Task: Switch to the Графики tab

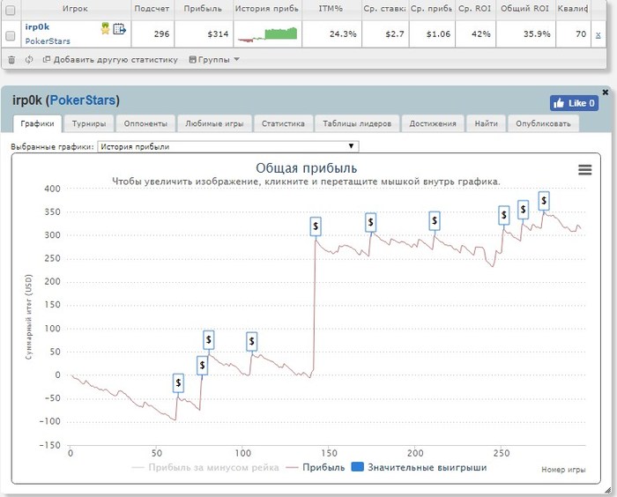Action: pos(37,123)
